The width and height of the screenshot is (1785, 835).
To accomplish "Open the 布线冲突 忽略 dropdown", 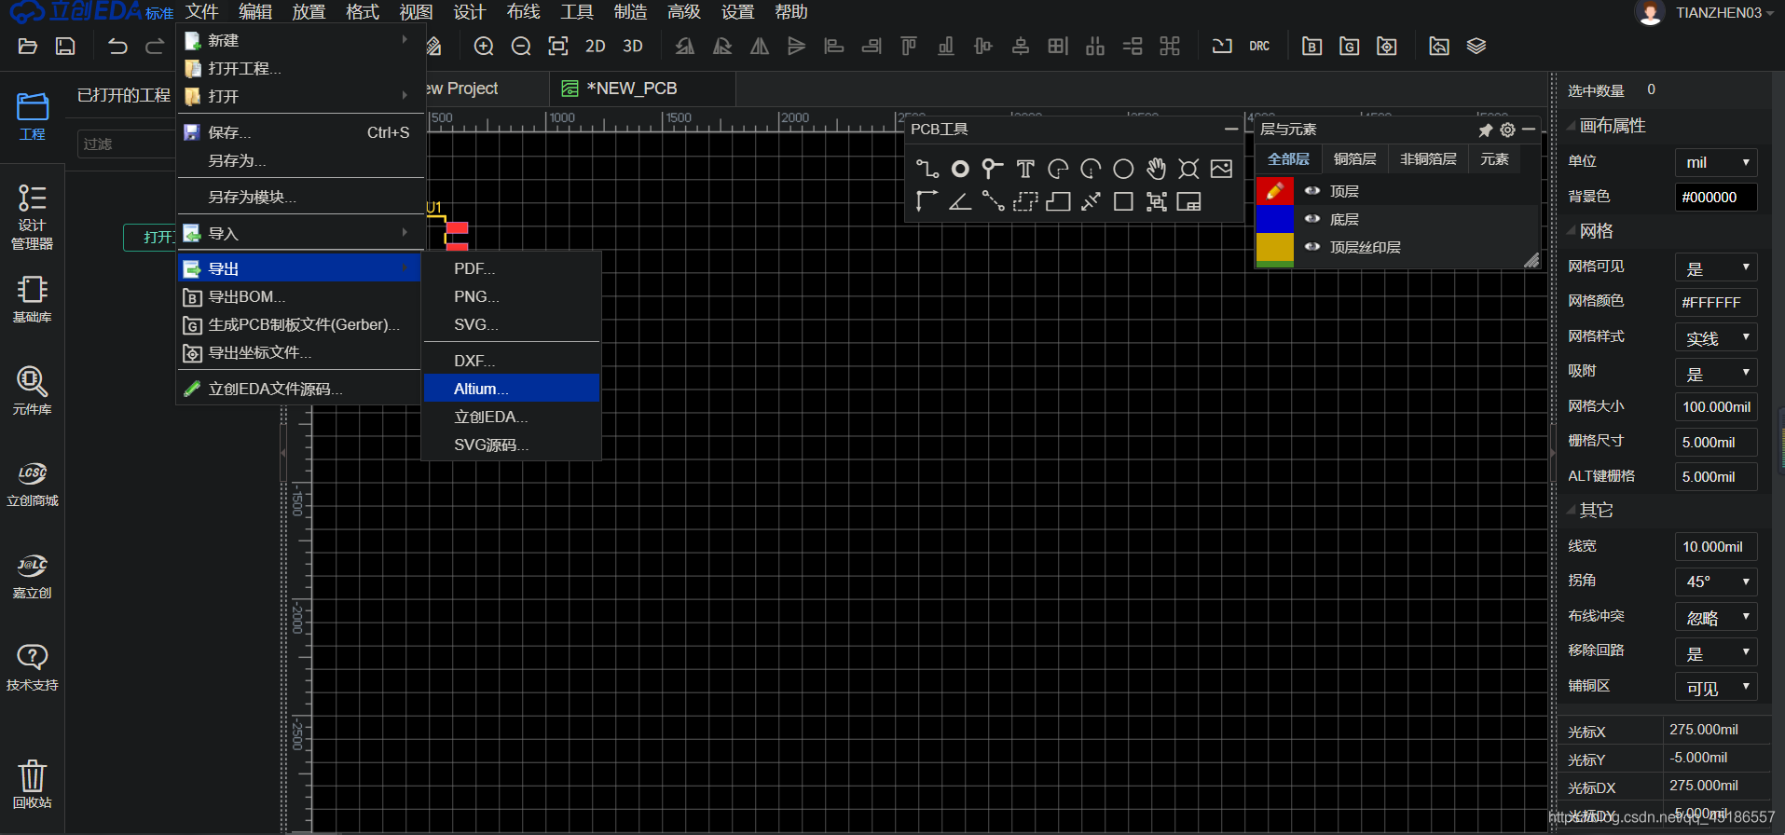I will pos(1716,617).
